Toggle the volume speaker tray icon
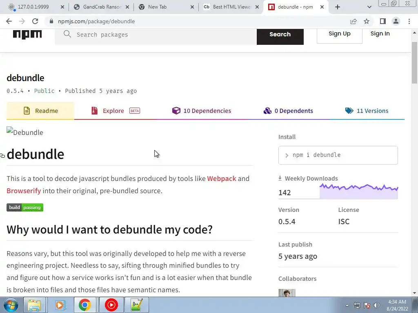Screen dimensions: 418x313 coord(376,305)
